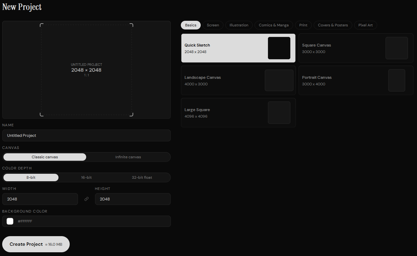Open the Illustration preset tab
The width and height of the screenshot is (417, 256).
pyautogui.click(x=239, y=25)
